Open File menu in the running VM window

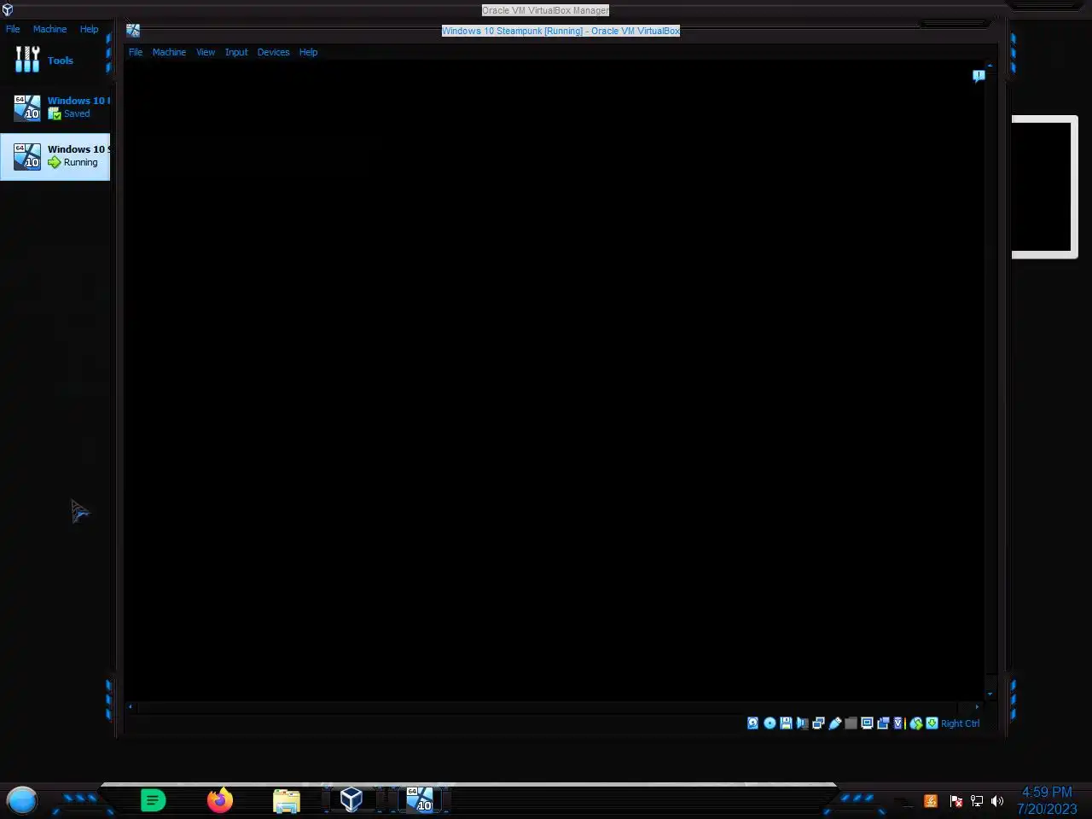tap(136, 52)
